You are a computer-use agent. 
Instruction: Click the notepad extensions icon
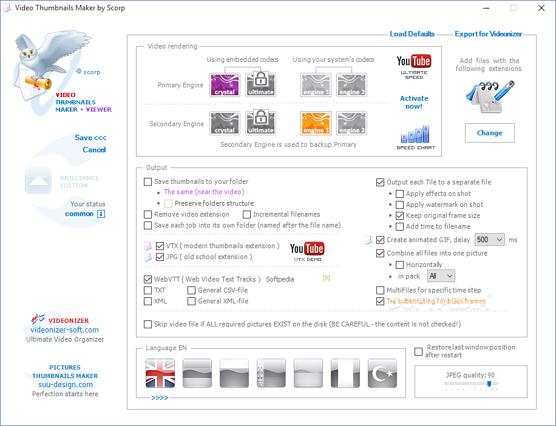[489, 96]
